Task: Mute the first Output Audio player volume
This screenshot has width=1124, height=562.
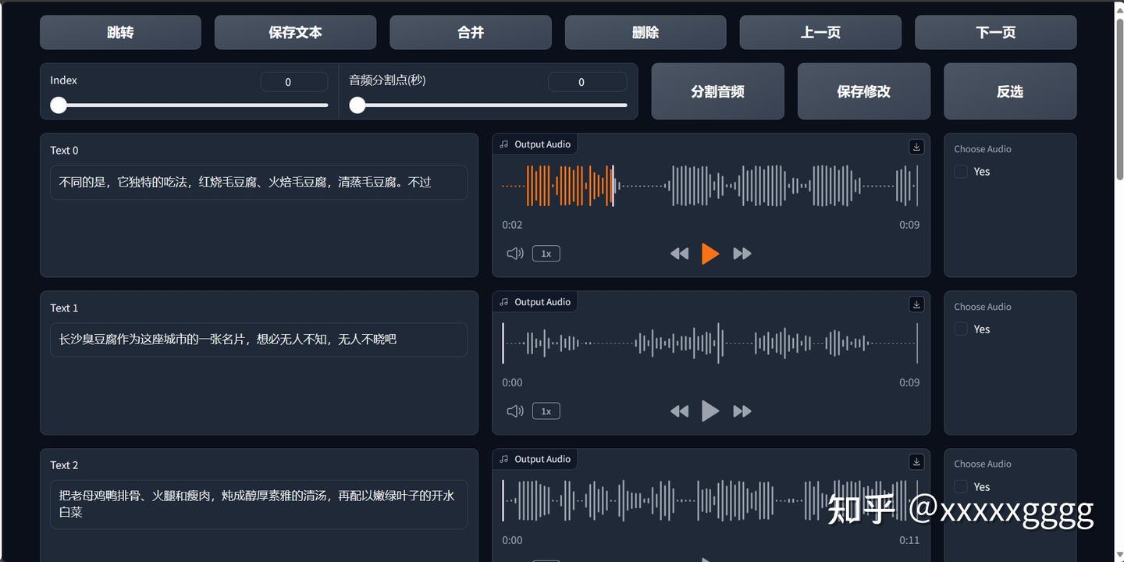Action: pos(515,253)
